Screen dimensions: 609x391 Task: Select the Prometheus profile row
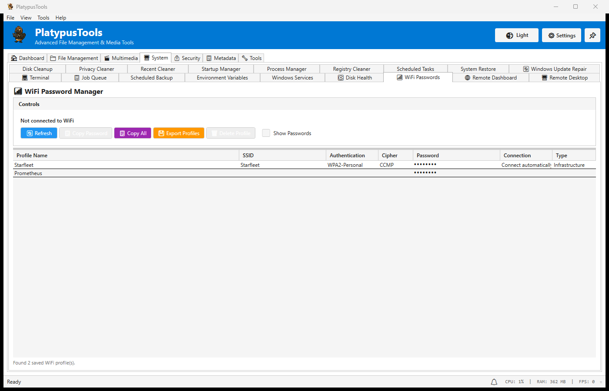(x=126, y=173)
